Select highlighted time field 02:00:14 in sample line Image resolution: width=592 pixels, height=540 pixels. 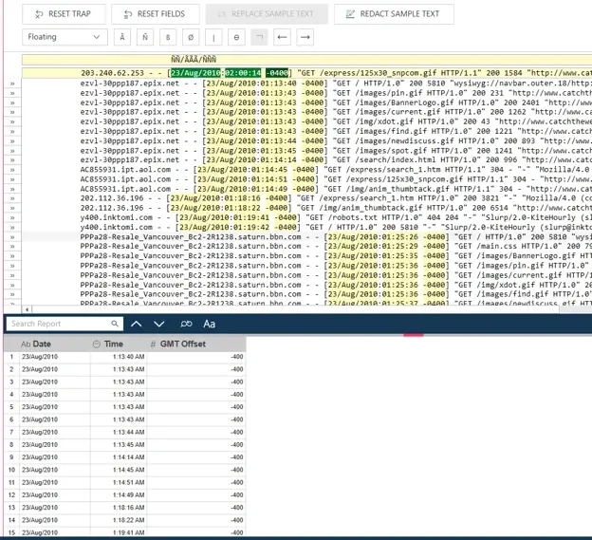pos(243,73)
